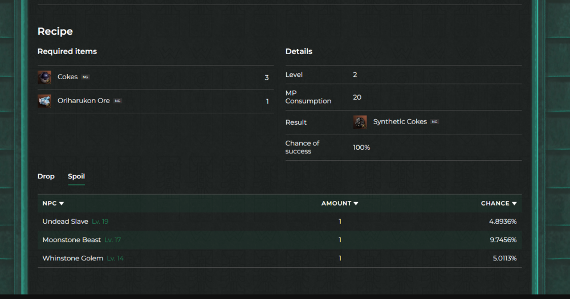Click the NG badge beside Synthetic Cokes
570x299 pixels.
point(434,122)
